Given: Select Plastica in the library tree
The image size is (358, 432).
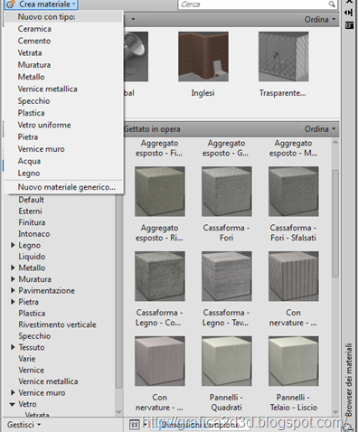Looking at the screenshot, I should pyautogui.click(x=32, y=314).
